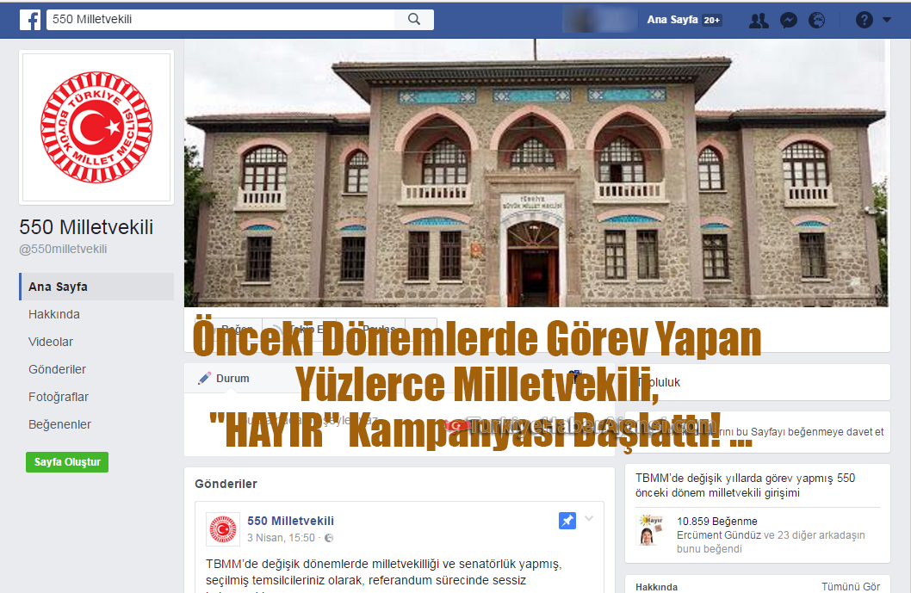
Task: Expand the account settings dropdown arrow
Action: [888, 20]
